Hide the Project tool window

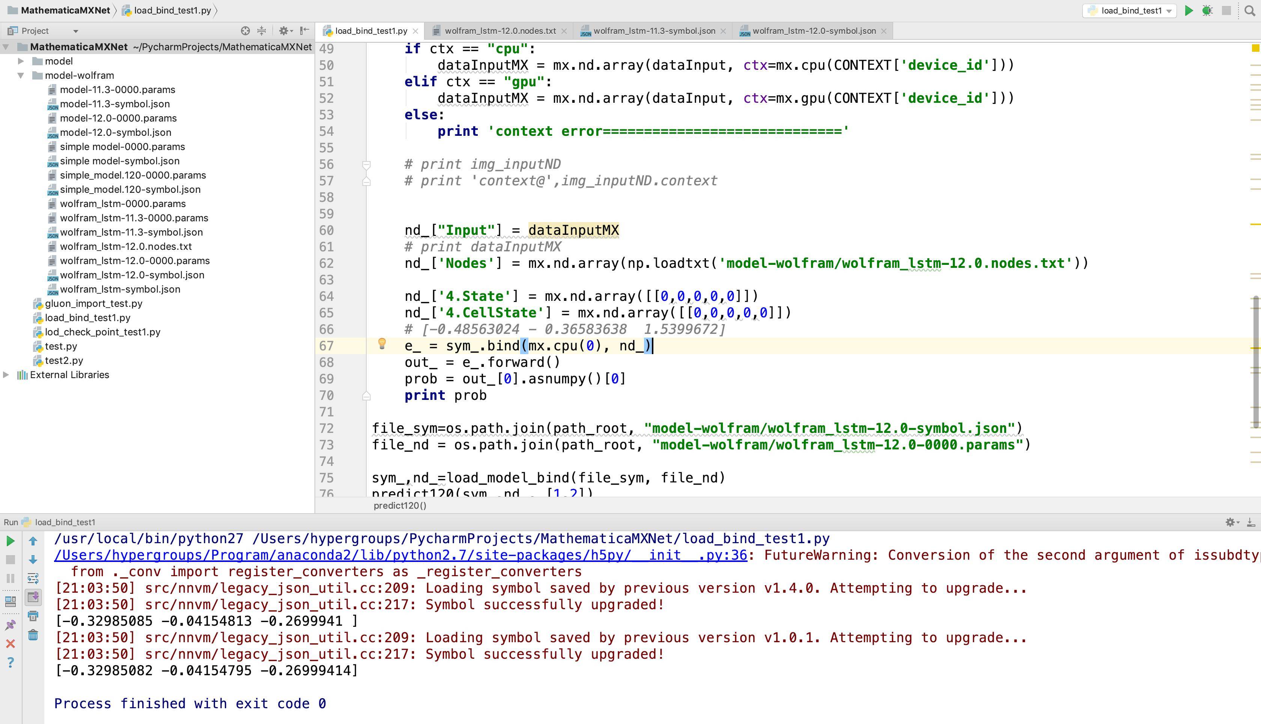point(305,31)
